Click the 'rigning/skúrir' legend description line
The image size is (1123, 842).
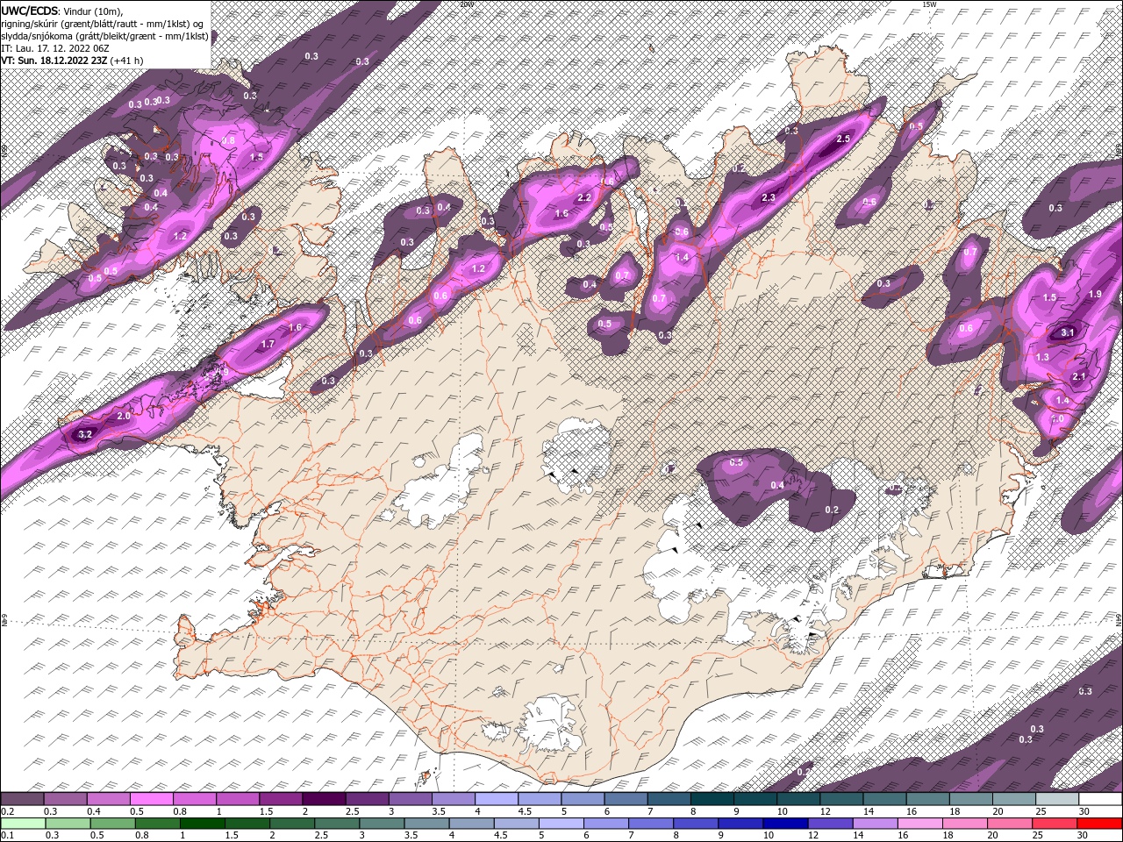pos(104,24)
